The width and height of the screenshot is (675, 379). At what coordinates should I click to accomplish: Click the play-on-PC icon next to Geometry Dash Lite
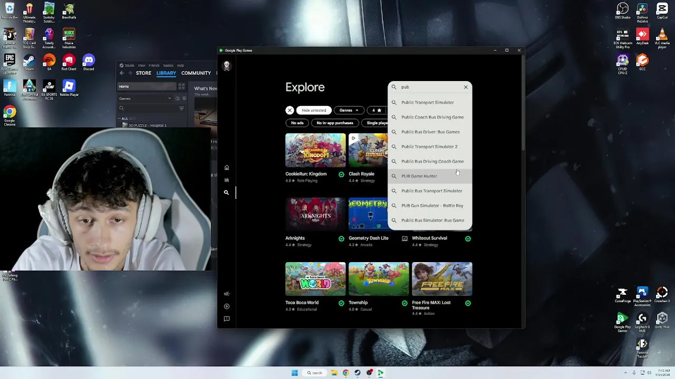point(404,238)
